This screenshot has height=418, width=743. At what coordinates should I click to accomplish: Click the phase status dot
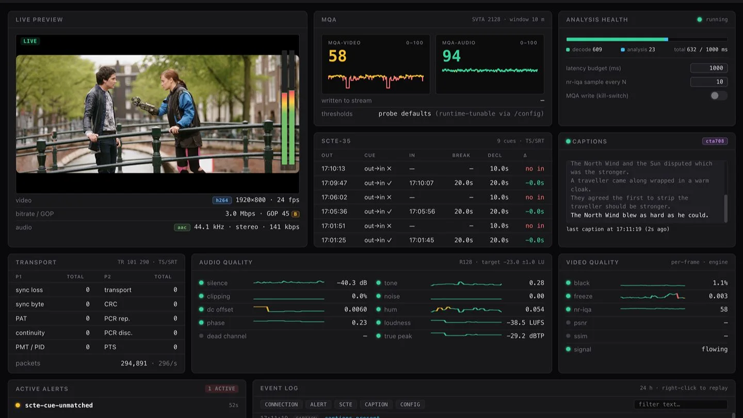click(201, 323)
